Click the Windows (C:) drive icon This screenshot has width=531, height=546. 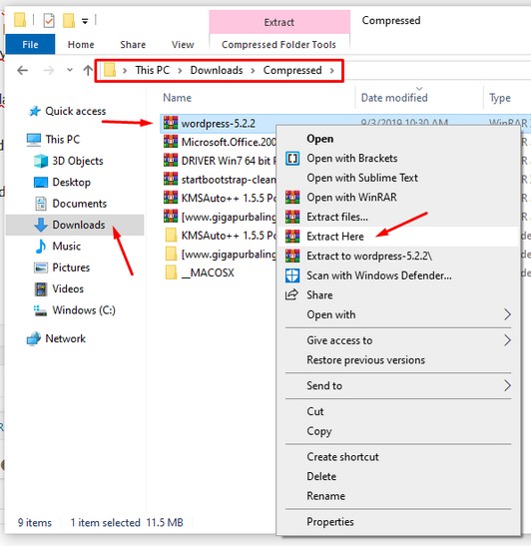click(x=40, y=310)
